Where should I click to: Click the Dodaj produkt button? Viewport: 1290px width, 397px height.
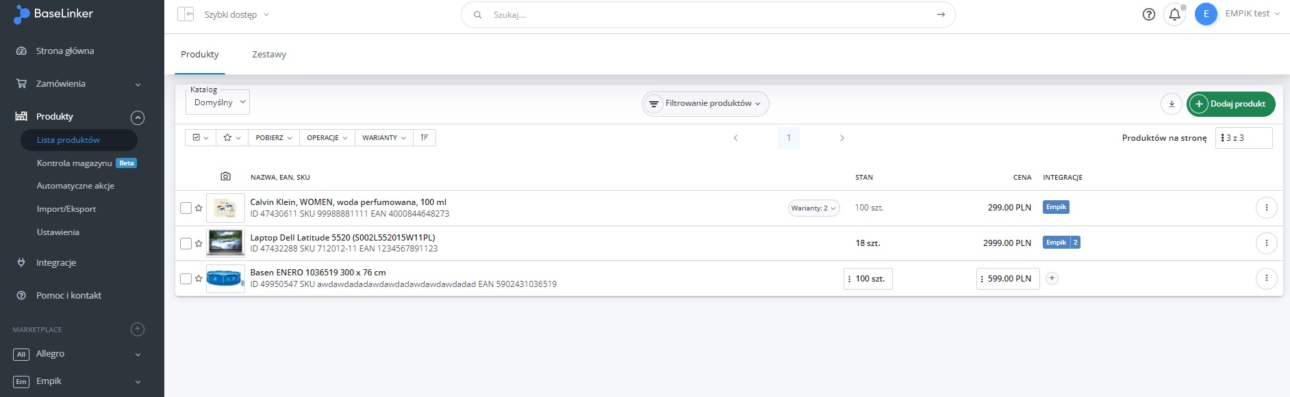click(1230, 104)
